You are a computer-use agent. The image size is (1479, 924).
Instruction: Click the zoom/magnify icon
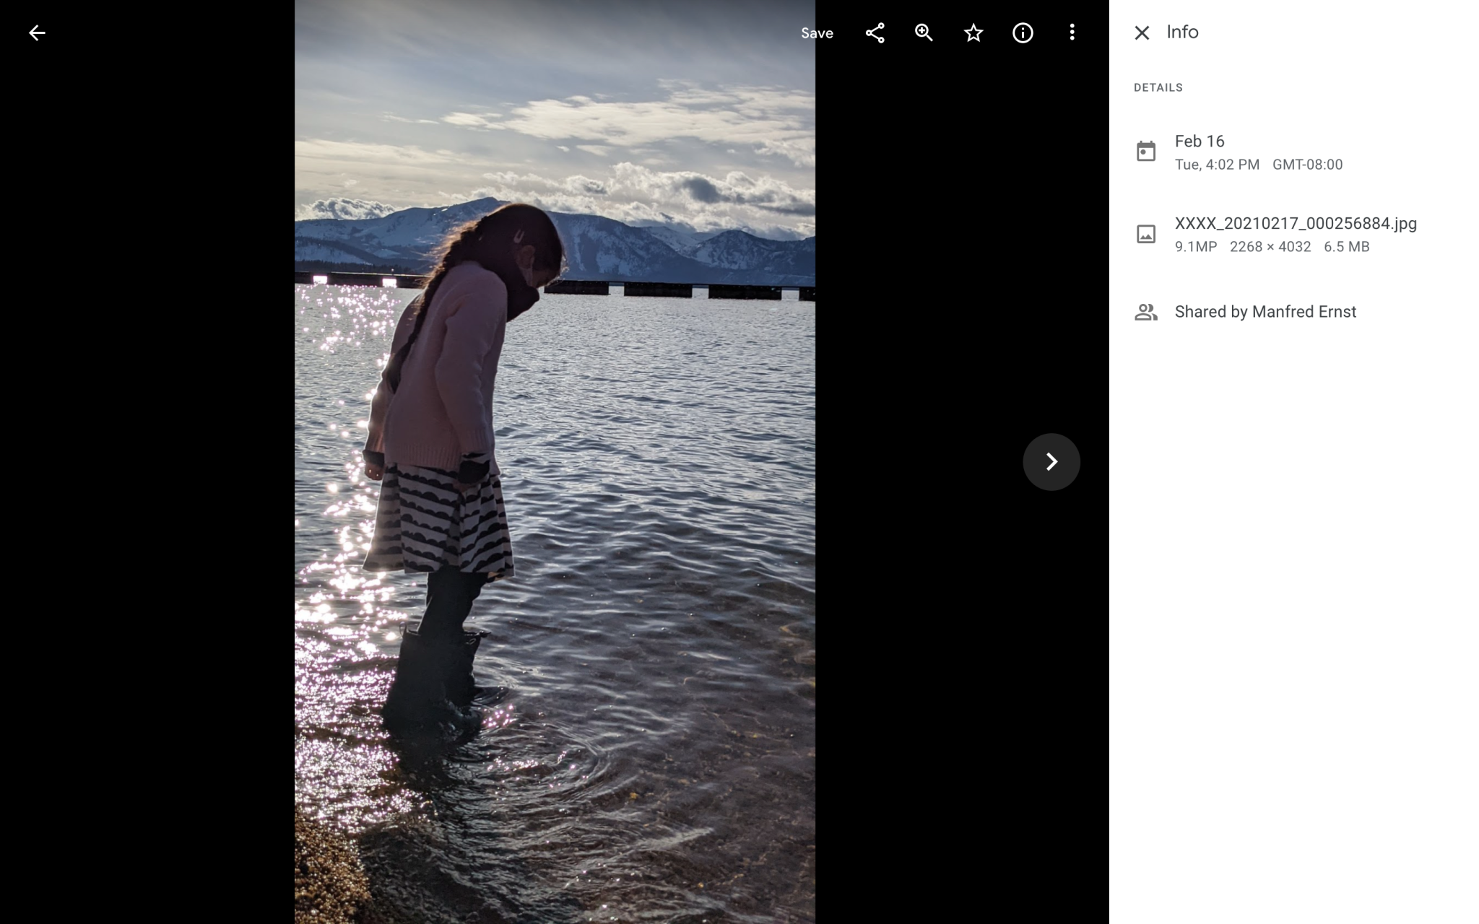tap(923, 32)
